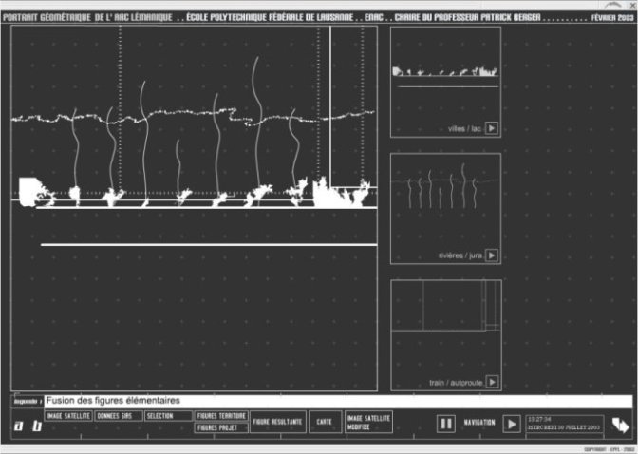Open the Selection tab
638x454 pixels.
[168, 416]
